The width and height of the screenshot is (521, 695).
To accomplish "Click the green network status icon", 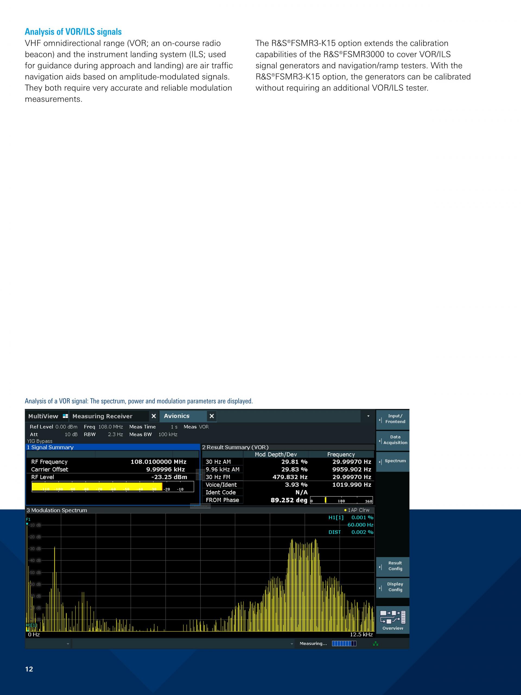I will (375, 644).
